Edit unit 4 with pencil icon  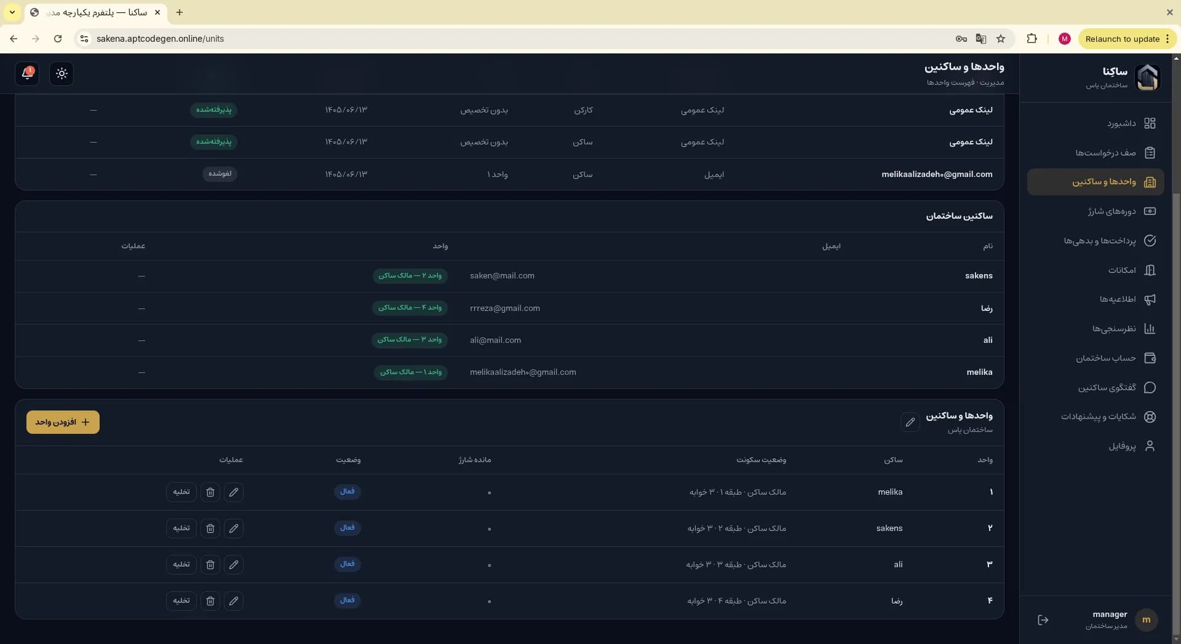click(x=234, y=601)
